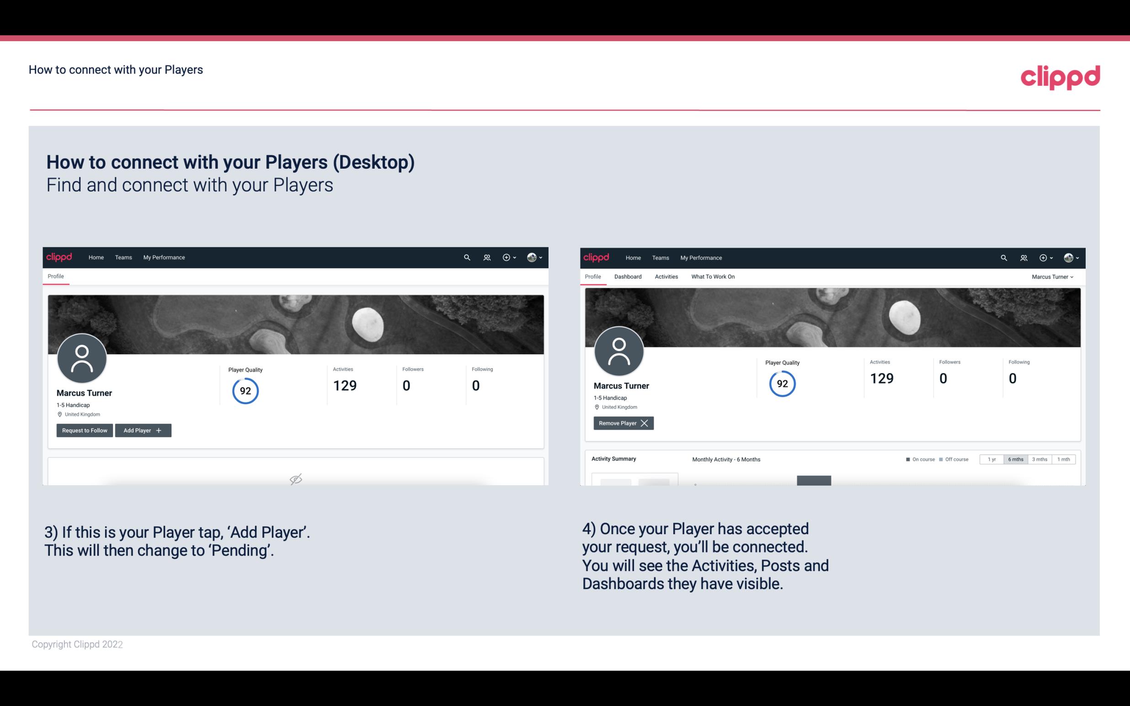1130x706 pixels.
Task: Select the Profile tab in left panel
Action: click(x=55, y=276)
